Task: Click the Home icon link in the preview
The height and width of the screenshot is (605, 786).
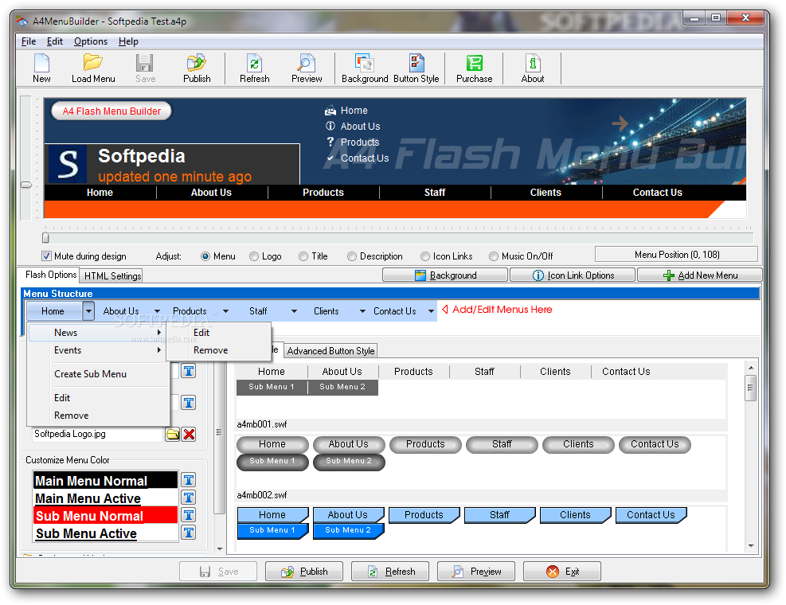Action: (330, 111)
